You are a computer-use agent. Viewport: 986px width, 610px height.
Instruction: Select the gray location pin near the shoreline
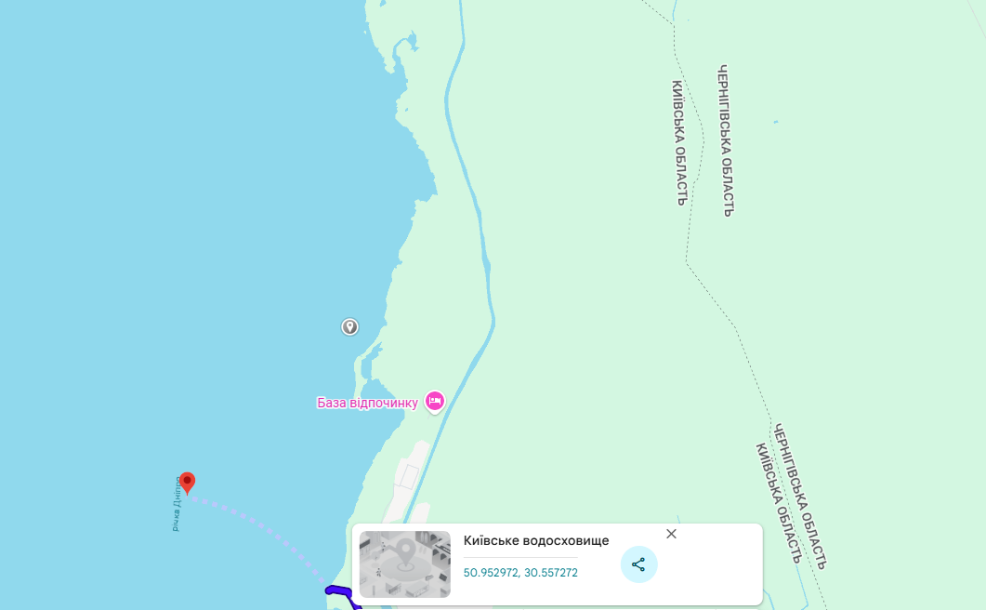click(349, 326)
